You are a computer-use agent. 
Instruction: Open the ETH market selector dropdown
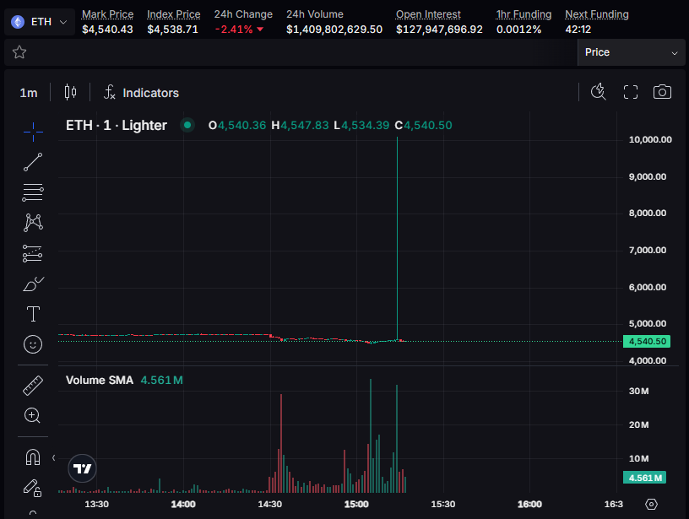(x=40, y=22)
